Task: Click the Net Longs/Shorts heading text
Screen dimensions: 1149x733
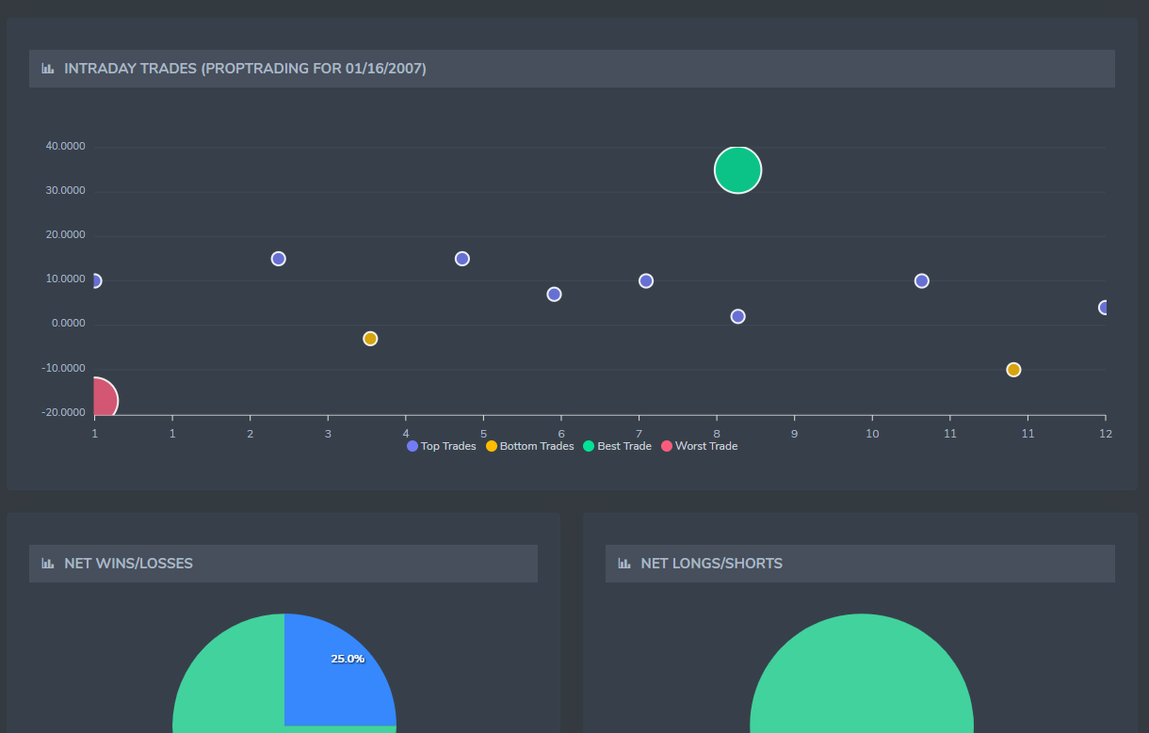Action: (711, 564)
